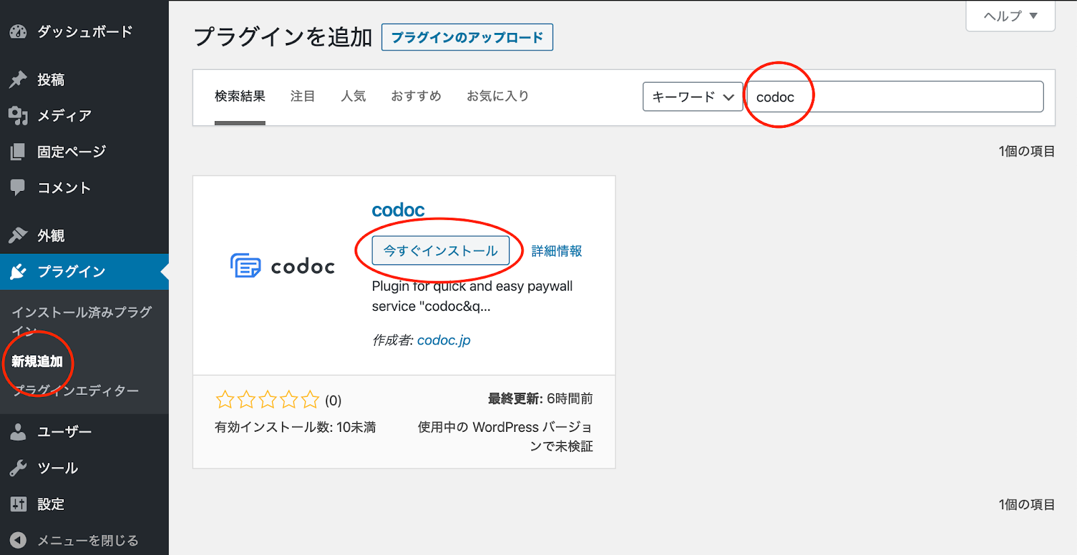Click the codoc plugin title link
Image resolution: width=1077 pixels, height=555 pixels.
pos(398,211)
